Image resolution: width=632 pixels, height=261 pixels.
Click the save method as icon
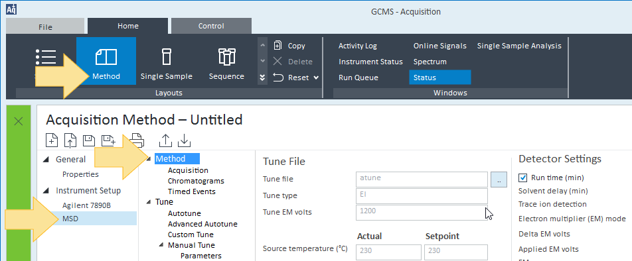(x=108, y=140)
